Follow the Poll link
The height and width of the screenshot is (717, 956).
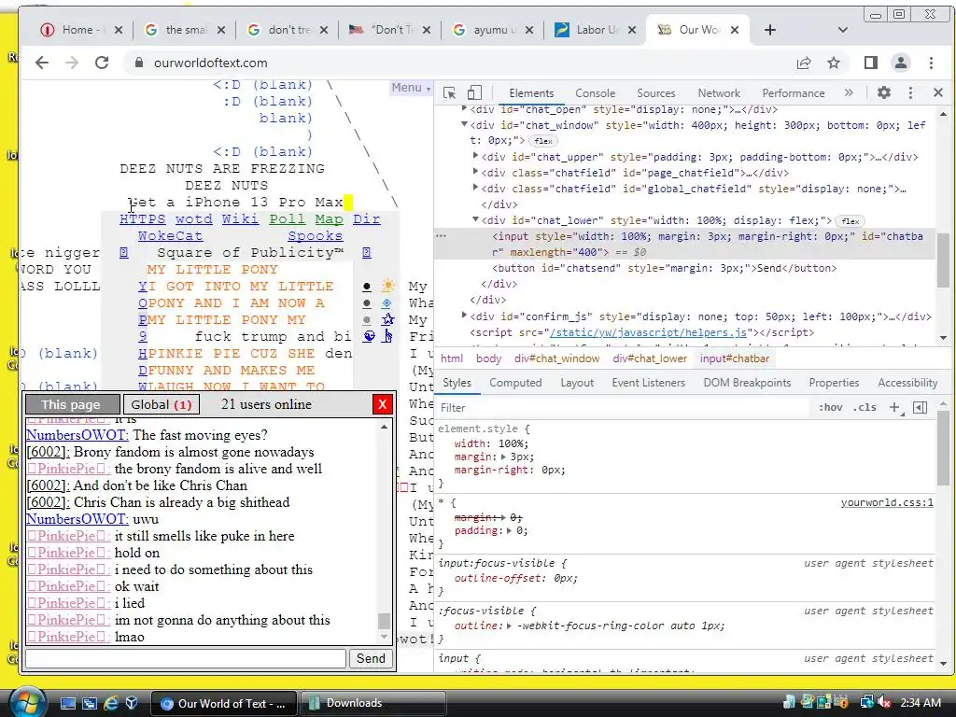pos(288,218)
